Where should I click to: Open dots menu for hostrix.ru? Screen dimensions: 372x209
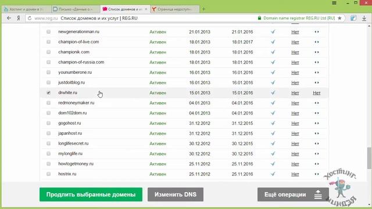pos(317,174)
